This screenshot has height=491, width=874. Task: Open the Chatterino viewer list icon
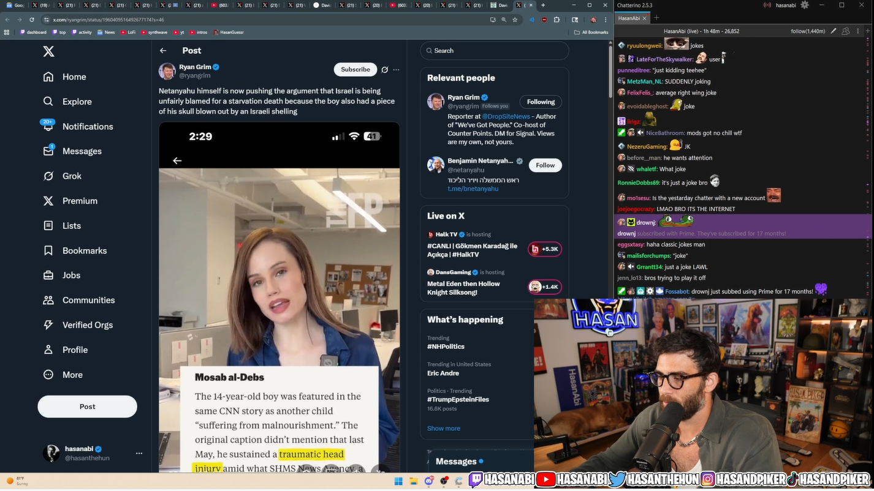[x=846, y=31]
